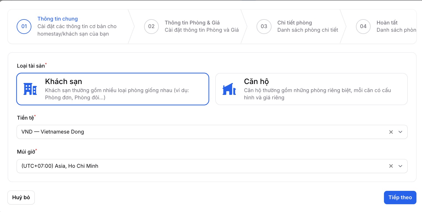
Task: Click the Tiếp theo next button
Action: pyautogui.click(x=400, y=198)
